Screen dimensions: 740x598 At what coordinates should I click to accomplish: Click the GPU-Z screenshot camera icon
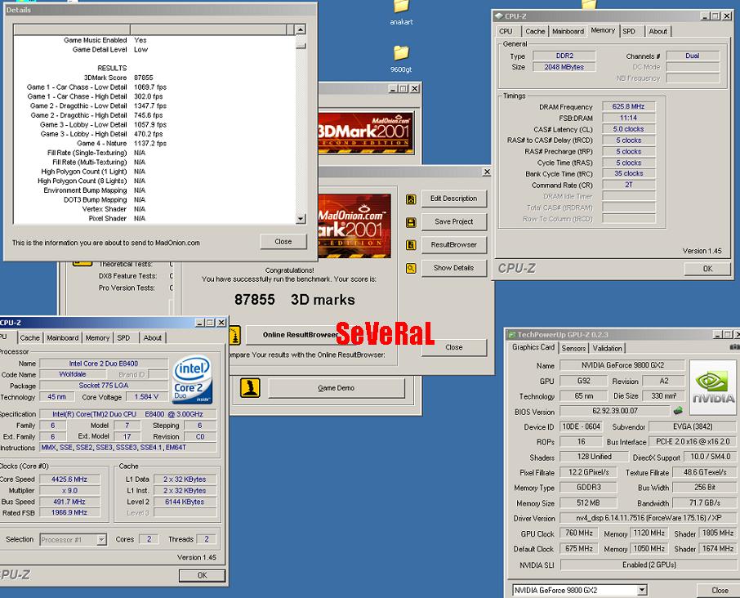[734, 347]
